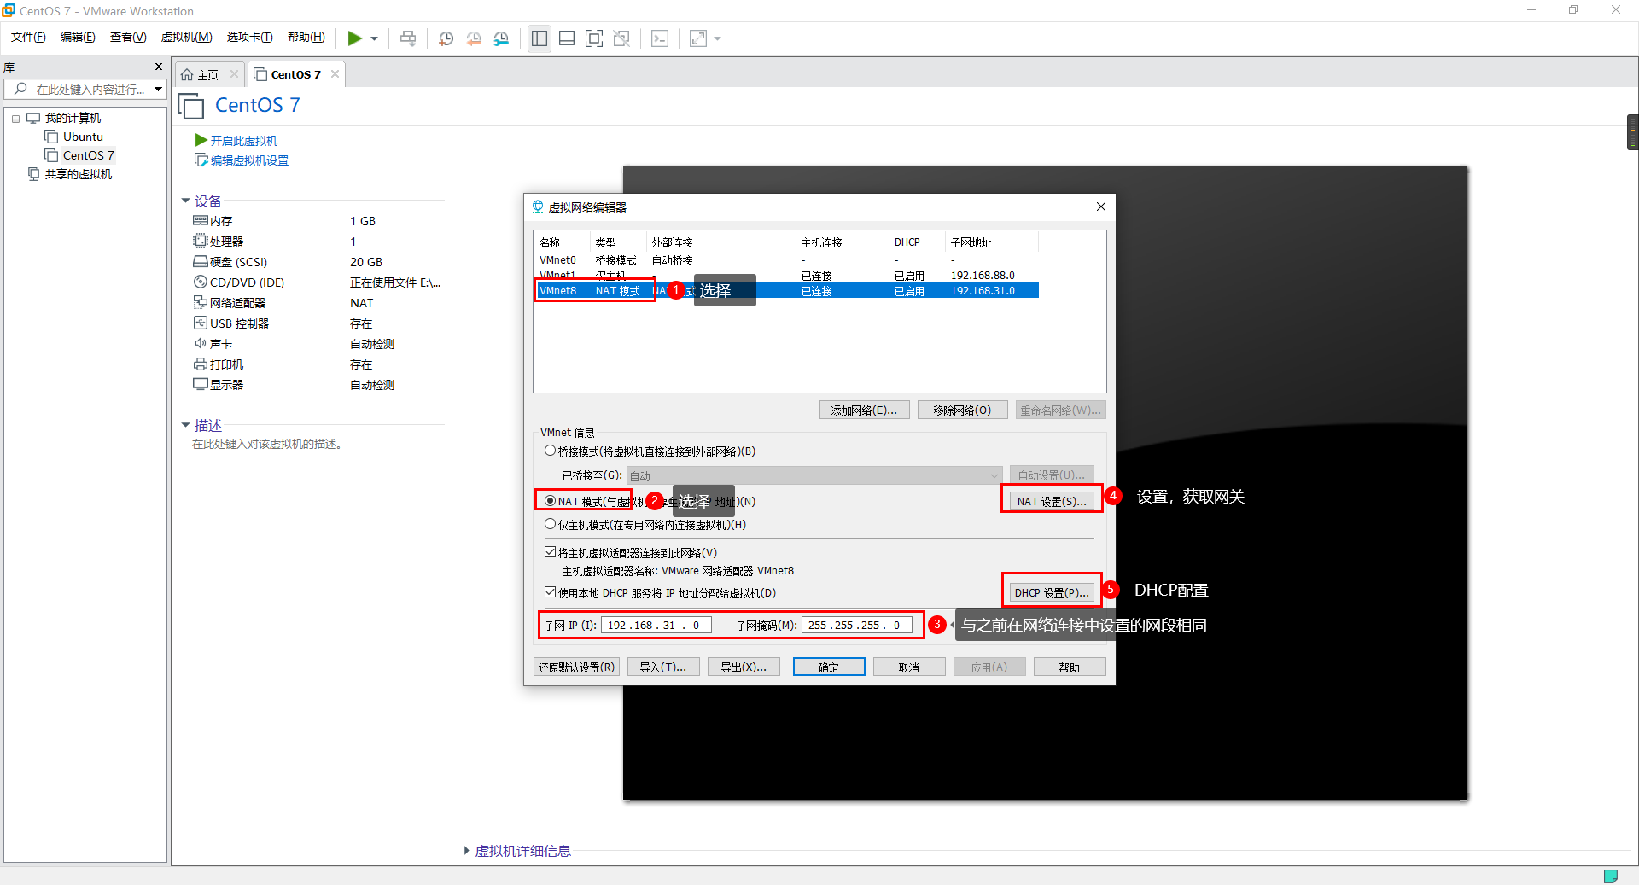This screenshot has height=885, width=1639.
Task: Open the console view toolbar icon
Action: pyautogui.click(x=660, y=38)
